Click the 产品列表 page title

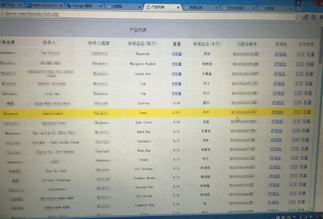[138, 30]
